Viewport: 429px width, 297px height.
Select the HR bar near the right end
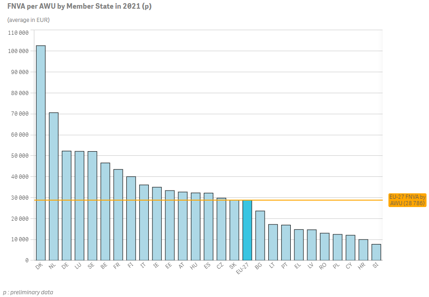click(363, 249)
